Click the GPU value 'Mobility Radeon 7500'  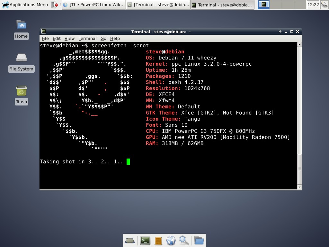coord(255,137)
